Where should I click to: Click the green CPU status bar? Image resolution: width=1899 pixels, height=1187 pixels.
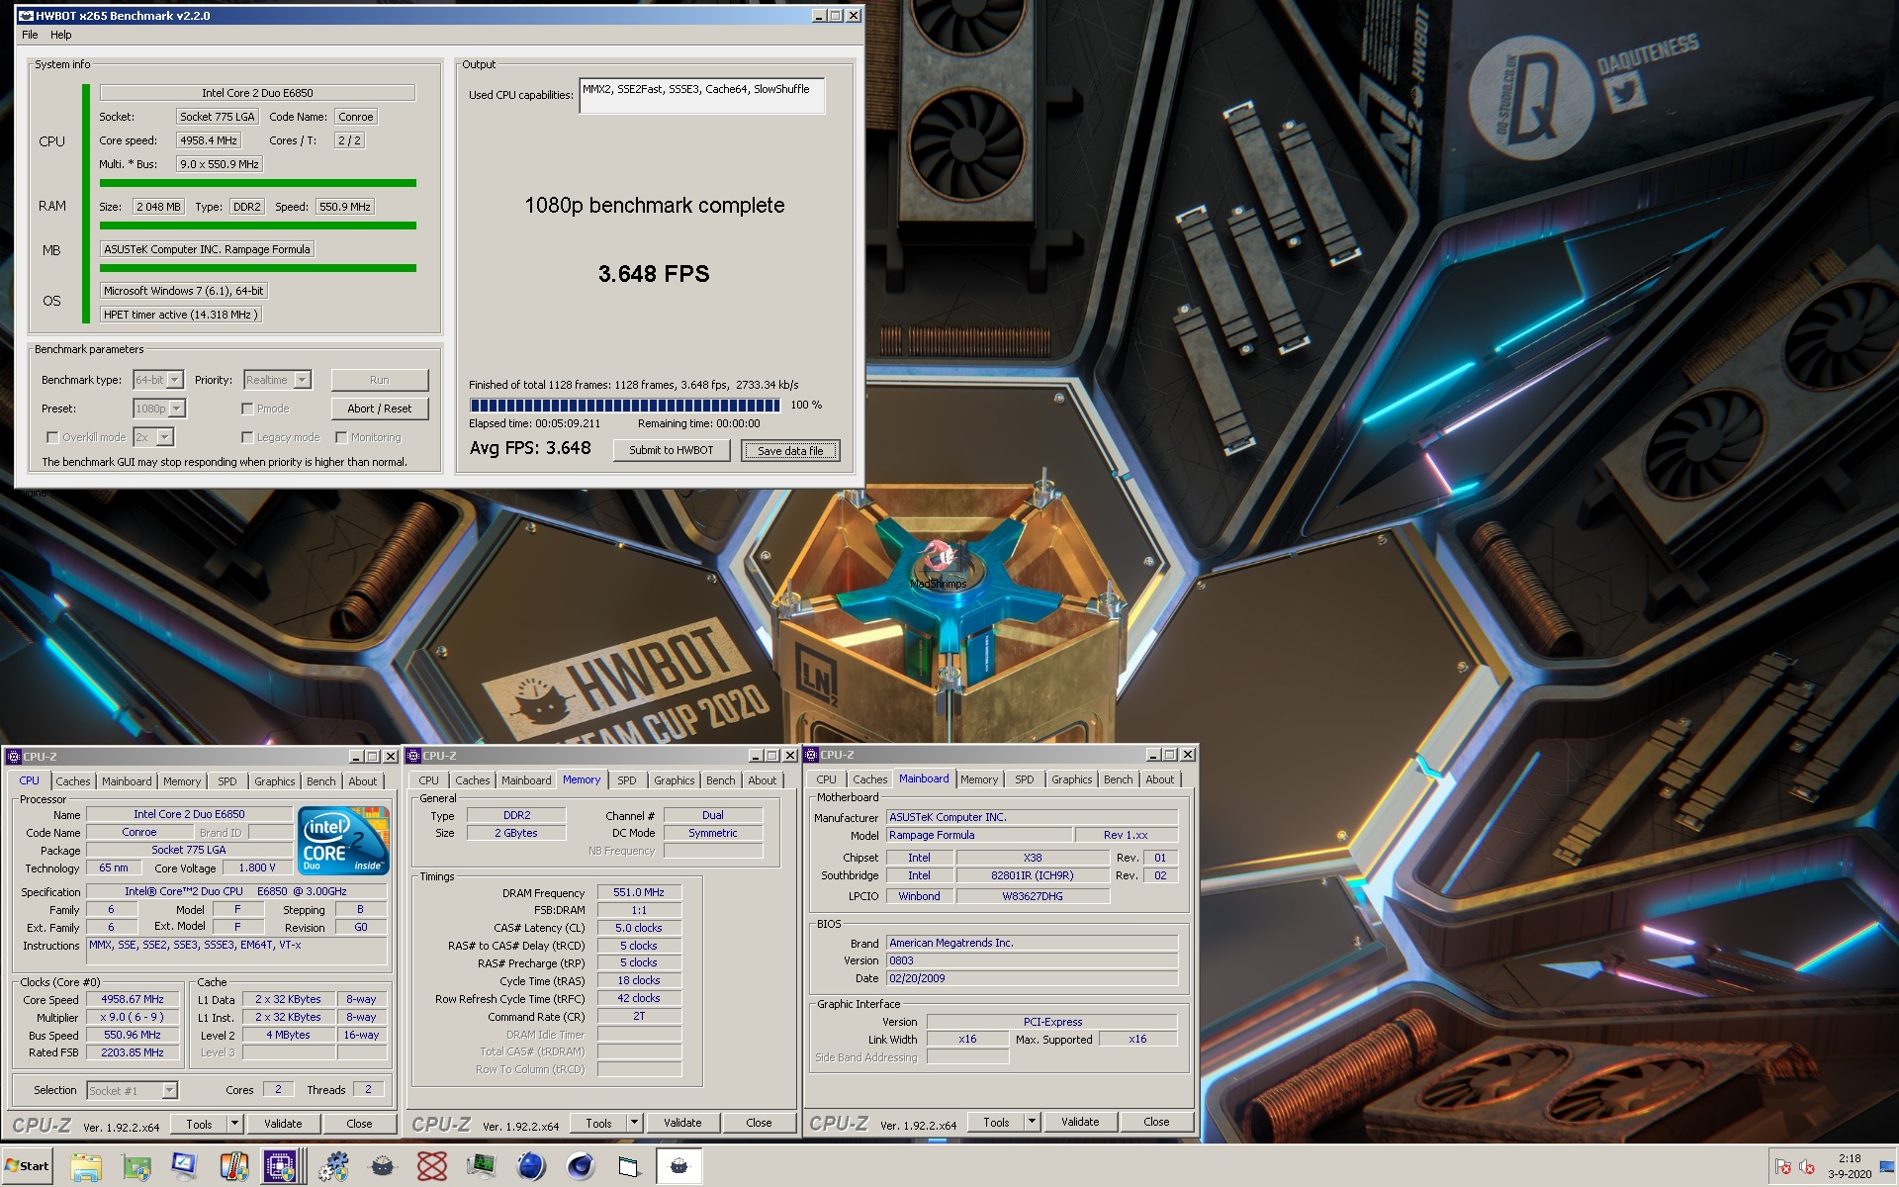click(x=257, y=183)
